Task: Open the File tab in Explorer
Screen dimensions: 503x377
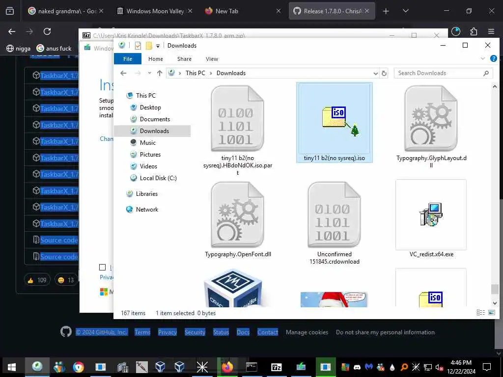Action: point(128,59)
